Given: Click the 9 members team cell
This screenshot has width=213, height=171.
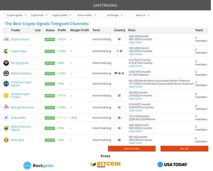Looking at the screenshot, I should pyautogui.click(x=201, y=95).
